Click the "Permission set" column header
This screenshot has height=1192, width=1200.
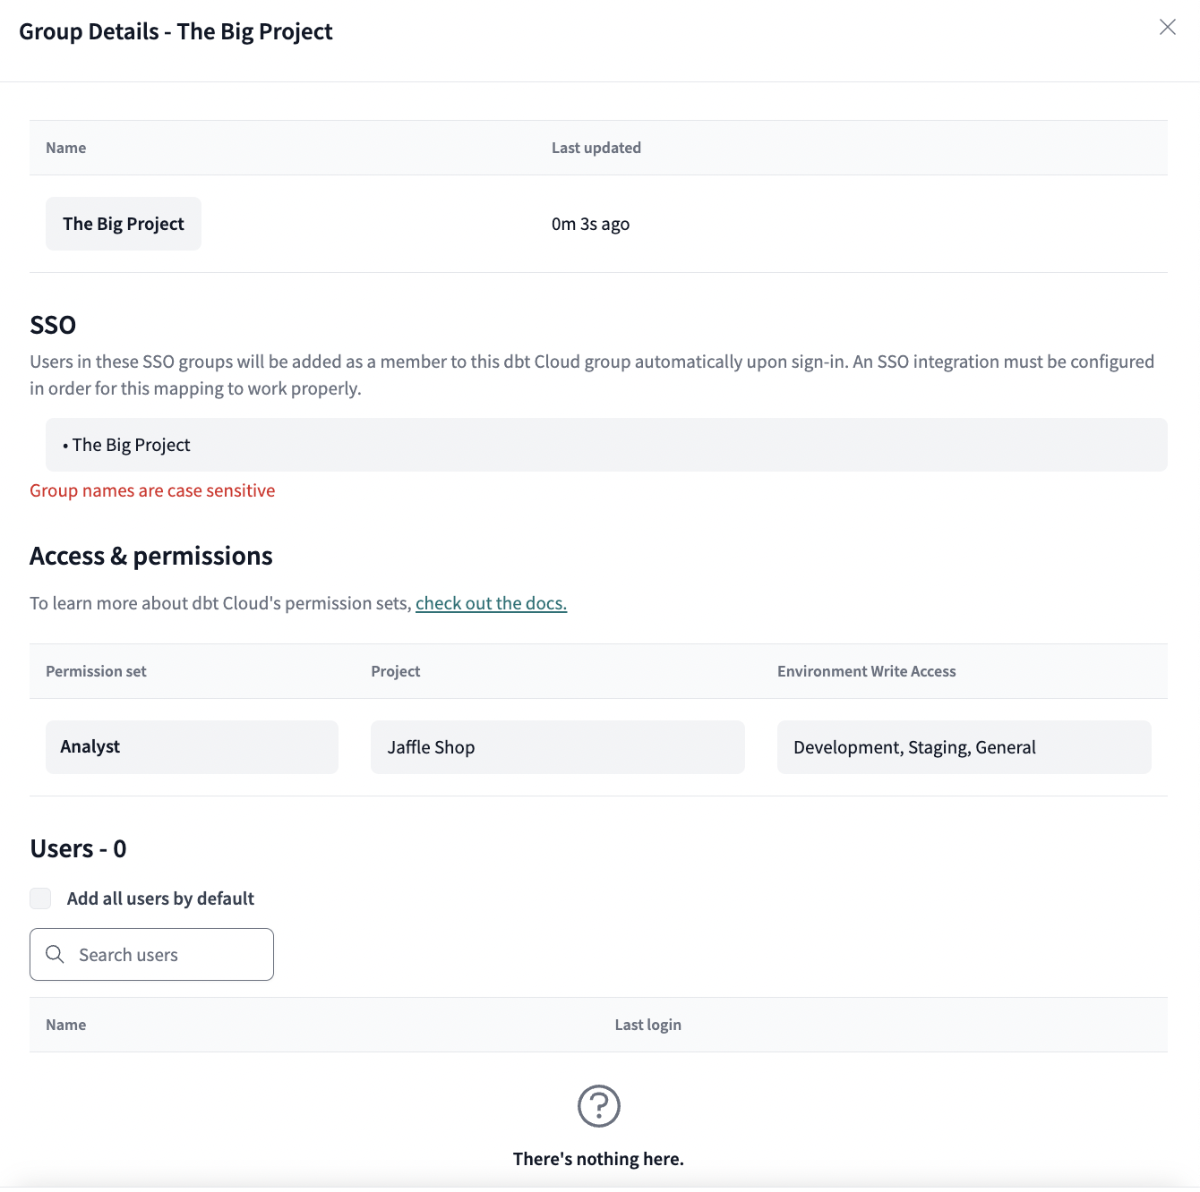(96, 671)
